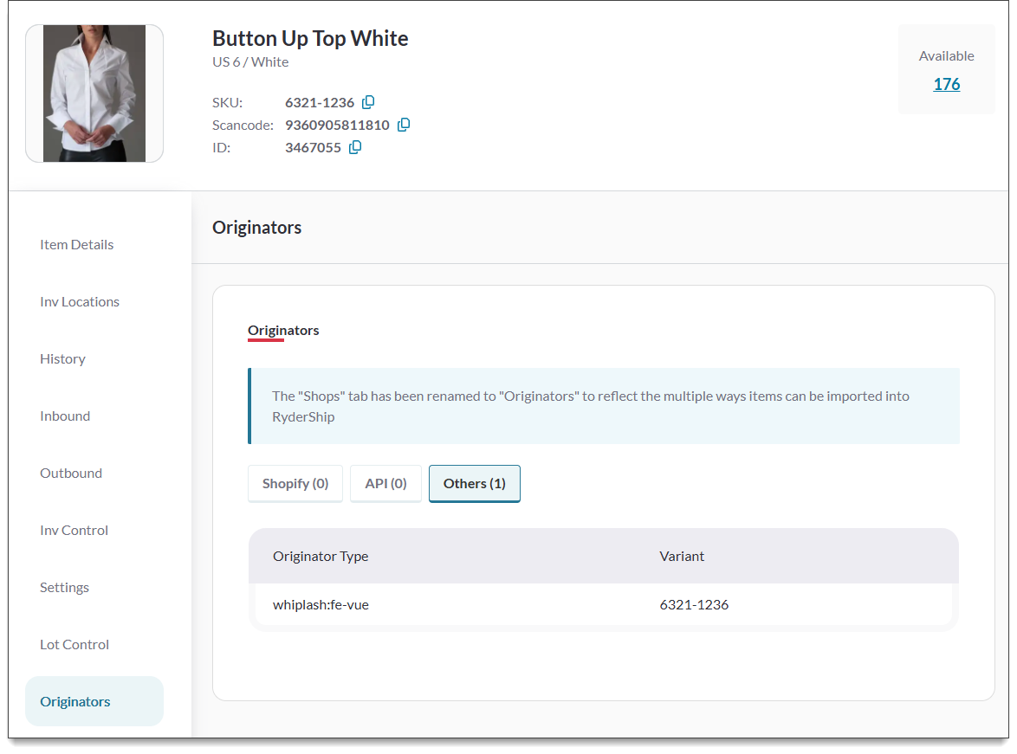Screen dimensions: 1017x754
Task: View the item History
Action: pos(62,358)
